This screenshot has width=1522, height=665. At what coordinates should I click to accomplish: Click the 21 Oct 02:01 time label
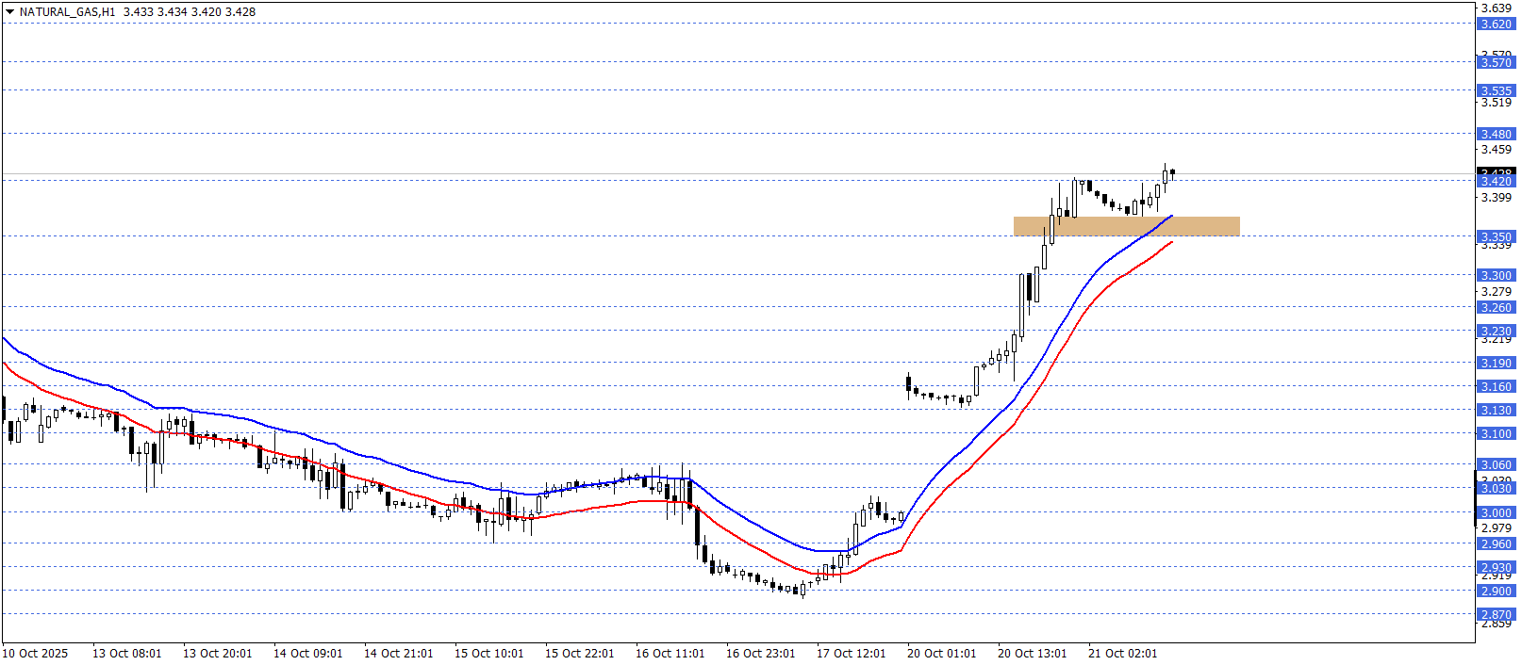(x=1122, y=654)
